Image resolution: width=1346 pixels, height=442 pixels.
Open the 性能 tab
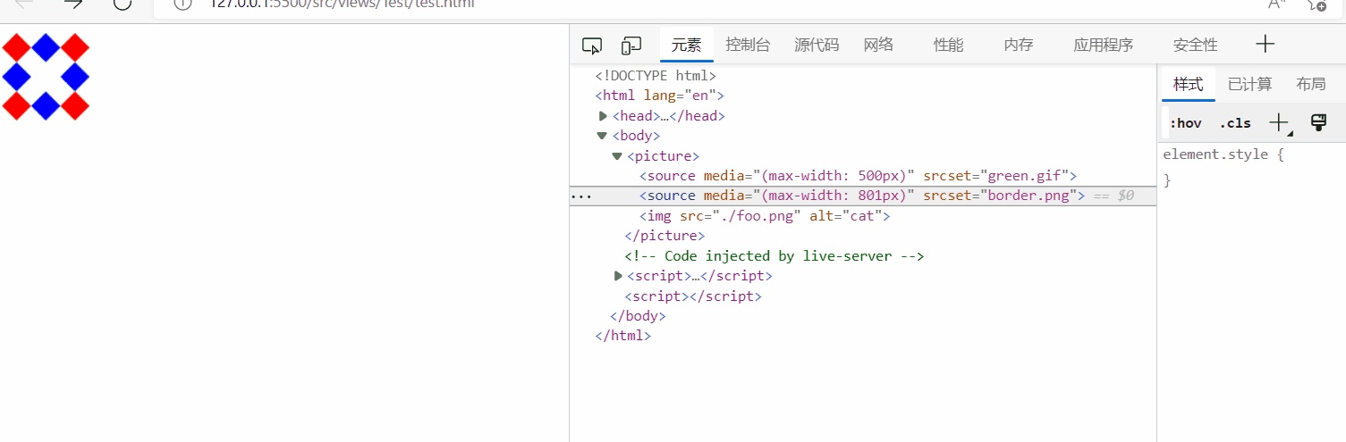click(x=949, y=45)
